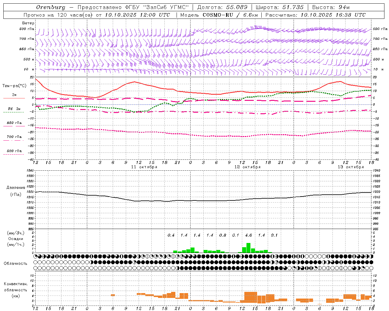Image resolution: width=389 pixels, height=311 pixels.
Task: Click the "(мм/1ч.)" hourly precipitation unit
Action: tap(16, 244)
